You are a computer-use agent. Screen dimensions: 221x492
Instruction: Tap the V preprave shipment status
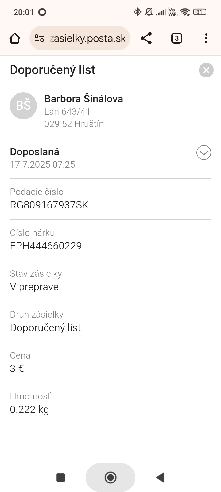pyautogui.click(x=34, y=287)
